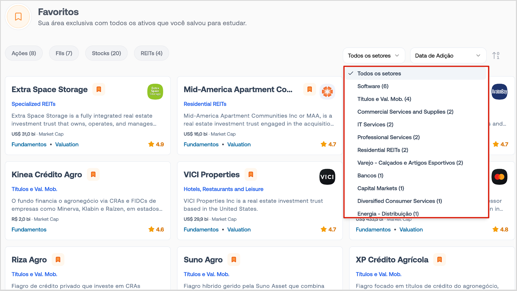
Task: Filter by REITs (4) tab
Action: pos(152,53)
